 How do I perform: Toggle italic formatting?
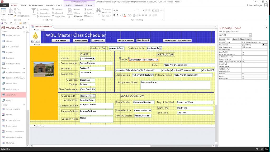pos(117,15)
